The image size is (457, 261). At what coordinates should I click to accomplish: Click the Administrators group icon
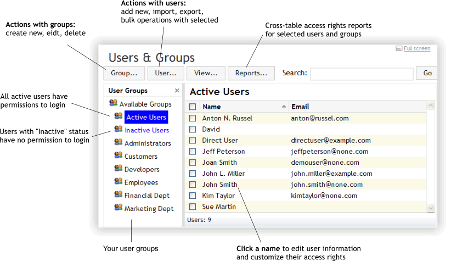(x=118, y=142)
